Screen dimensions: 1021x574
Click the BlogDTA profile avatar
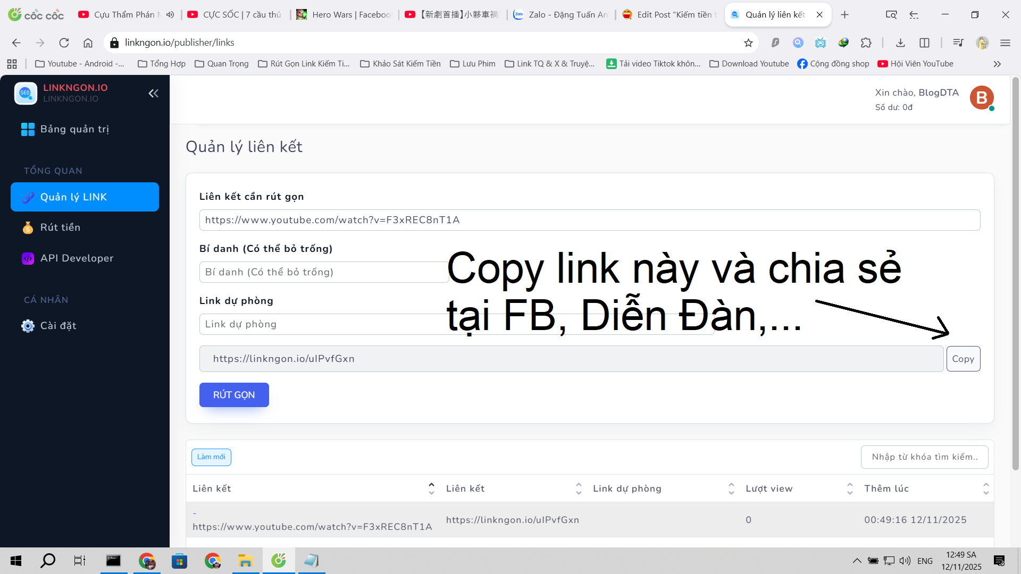(x=982, y=98)
